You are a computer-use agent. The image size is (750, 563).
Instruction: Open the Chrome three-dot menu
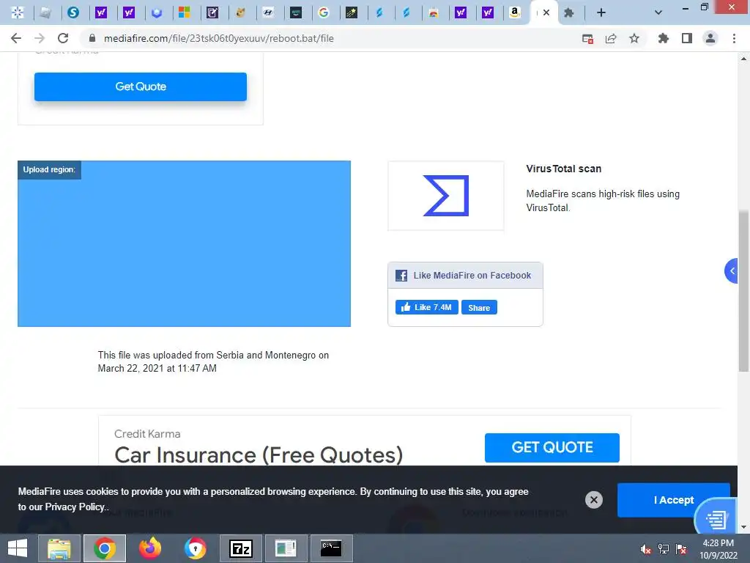pos(734,38)
